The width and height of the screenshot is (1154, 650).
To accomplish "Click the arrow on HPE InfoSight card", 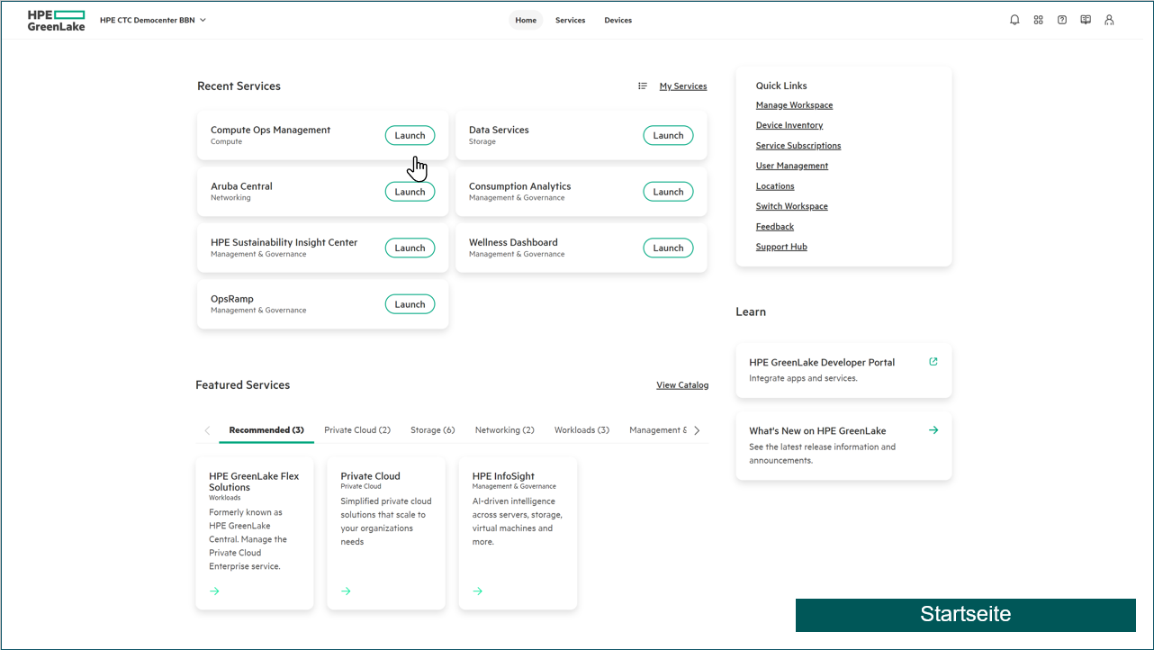I will pyautogui.click(x=478, y=591).
